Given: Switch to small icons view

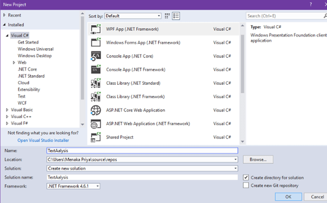Looking at the screenshot, I should click(167, 16).
